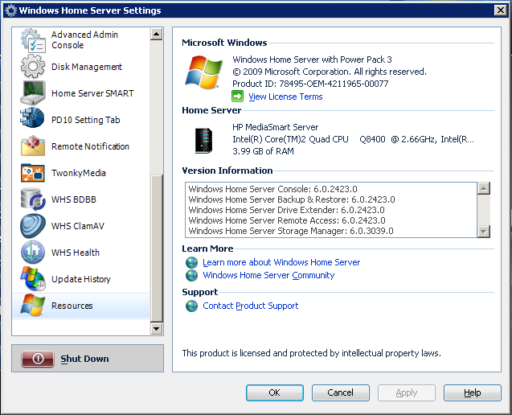
Task: Click the PD10 Setting Tab disc icon
Action: pos(32,117)
